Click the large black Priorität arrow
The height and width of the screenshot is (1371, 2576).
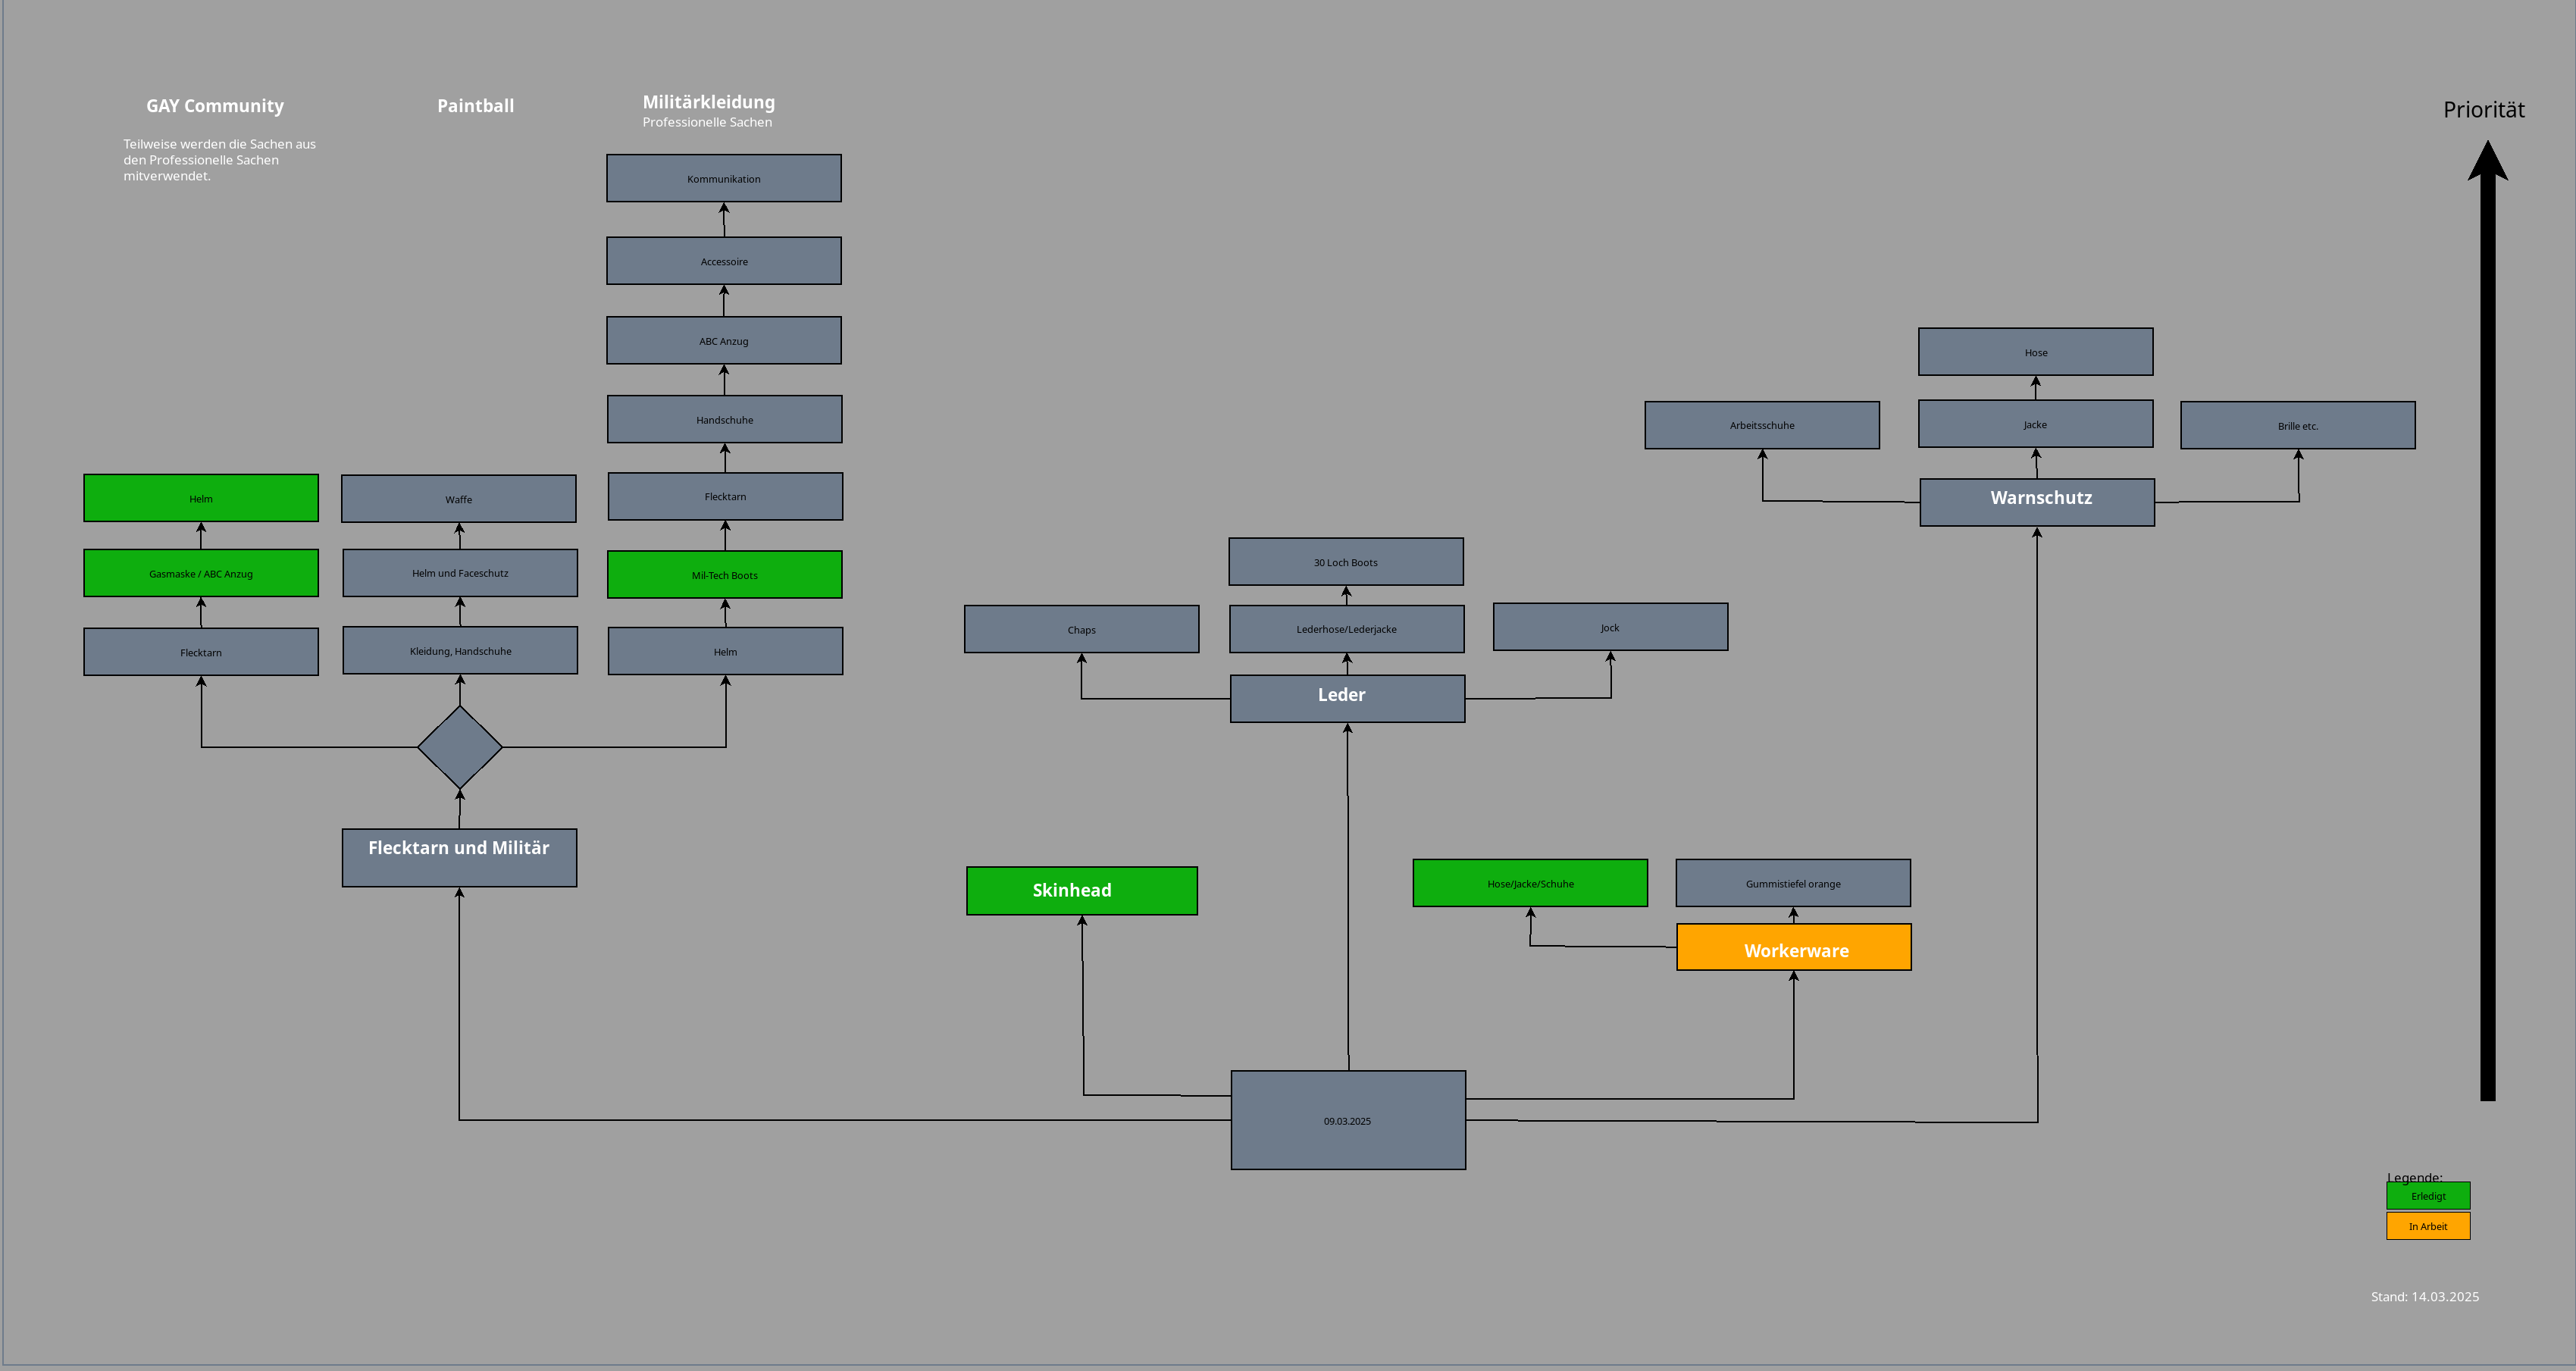point(2487,640)
